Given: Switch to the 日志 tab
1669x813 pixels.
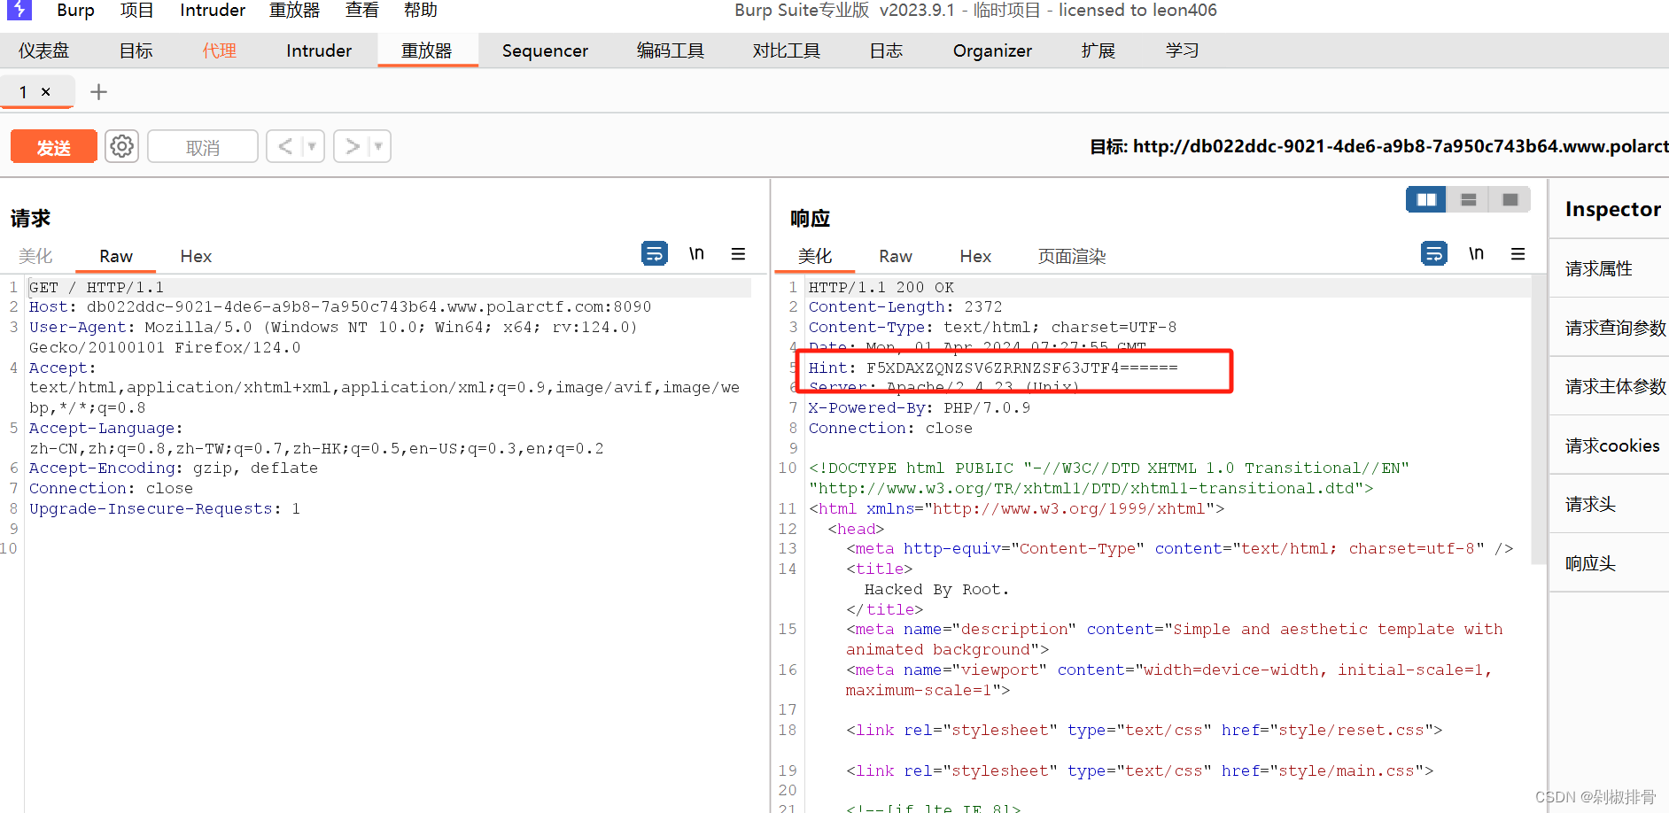Looking at the screenshot, I should pyautogui.click(x=886, y=50).
